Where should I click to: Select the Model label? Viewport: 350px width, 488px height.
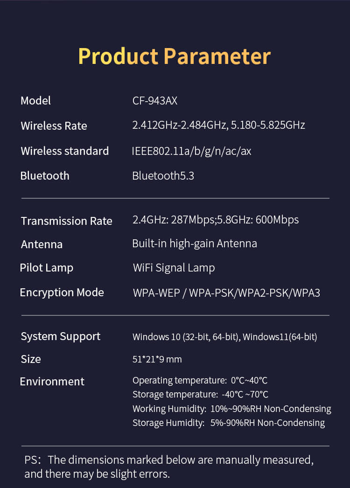(x=35, y=100)
